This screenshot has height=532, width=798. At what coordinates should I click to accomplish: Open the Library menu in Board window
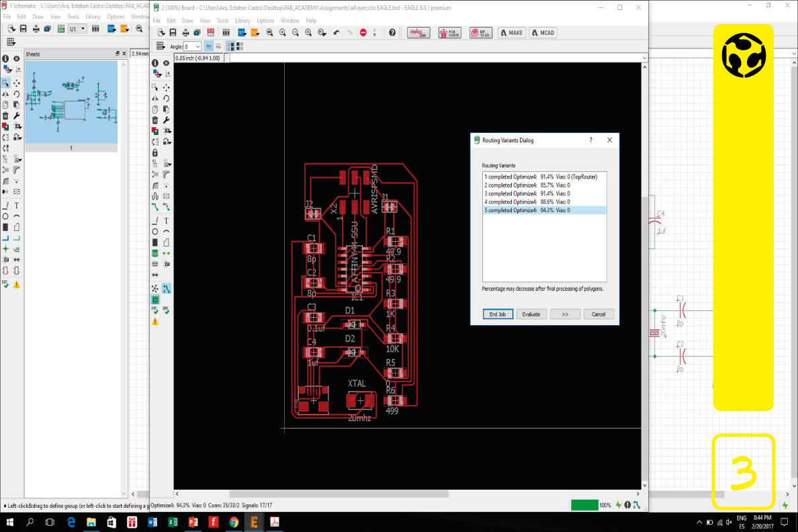tap(242, 21)
